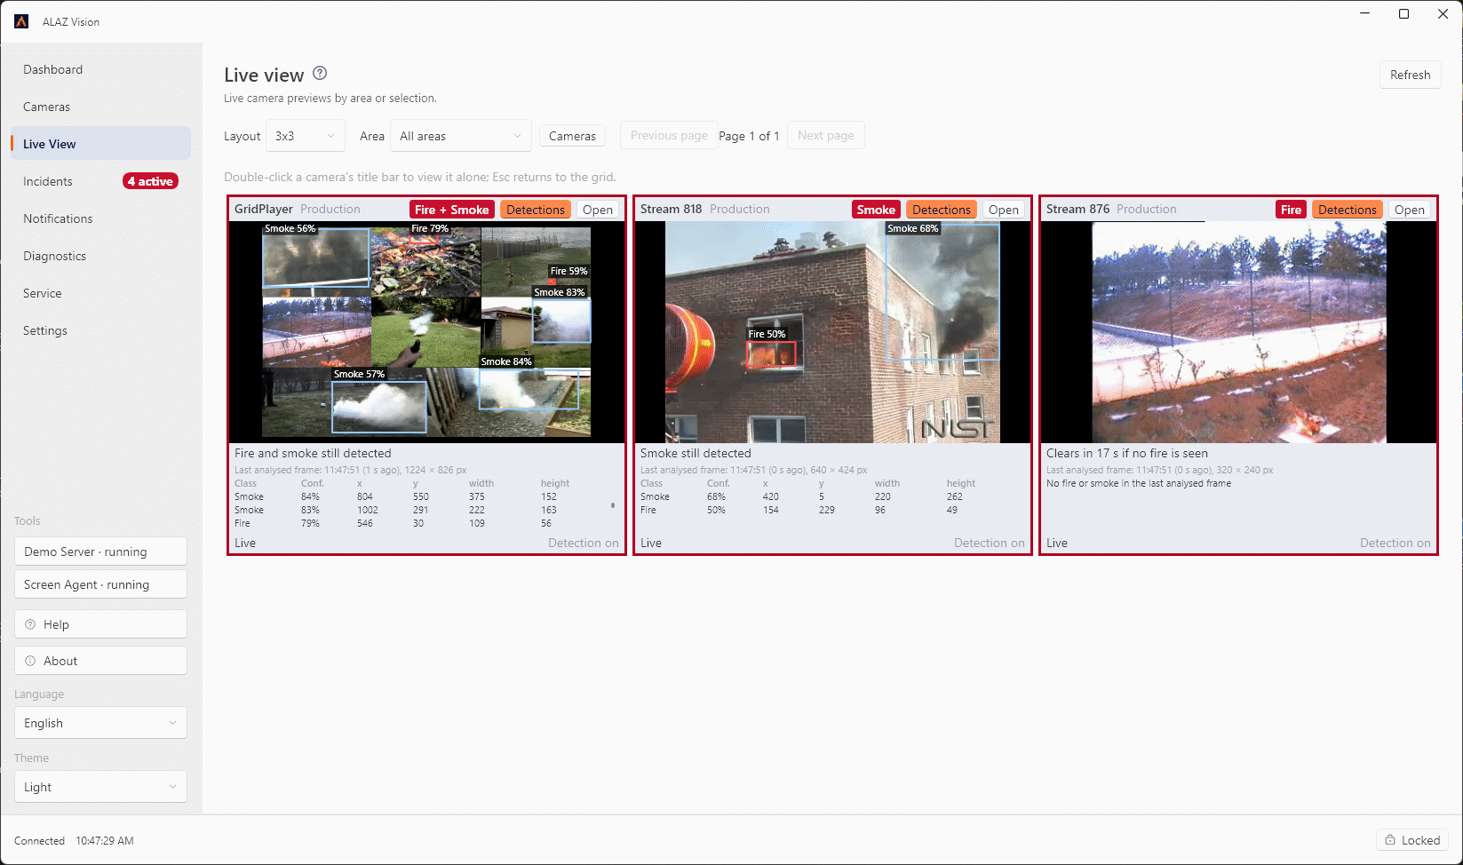Click the Stream 818 video preview
The image size is (1463, 865).
pyautogui.click(x=832, y=332)
